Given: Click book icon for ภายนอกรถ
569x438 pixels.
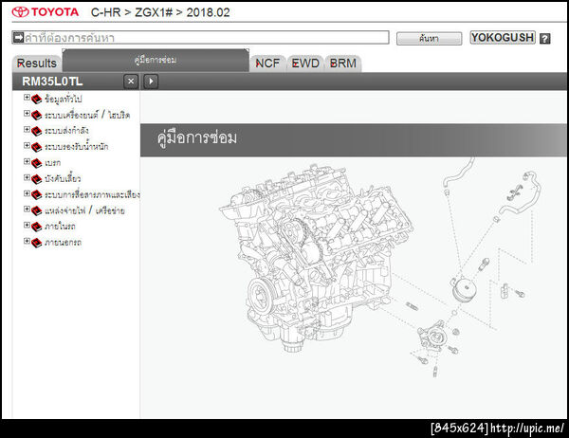Looking at the screenshot, I should (37, 243).
